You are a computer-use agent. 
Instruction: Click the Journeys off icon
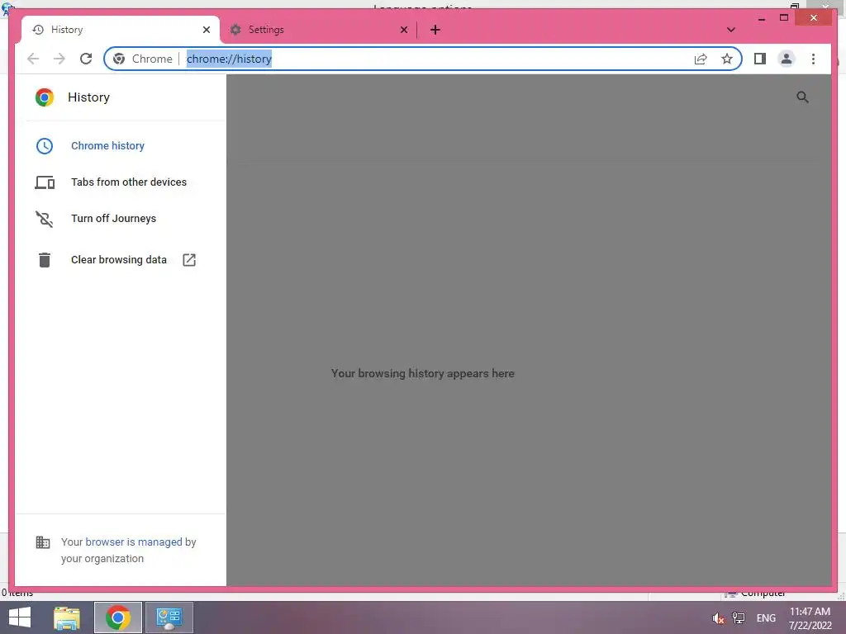pos(45,219)
